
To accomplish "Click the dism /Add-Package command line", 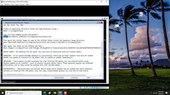I will tap(52, 48).
